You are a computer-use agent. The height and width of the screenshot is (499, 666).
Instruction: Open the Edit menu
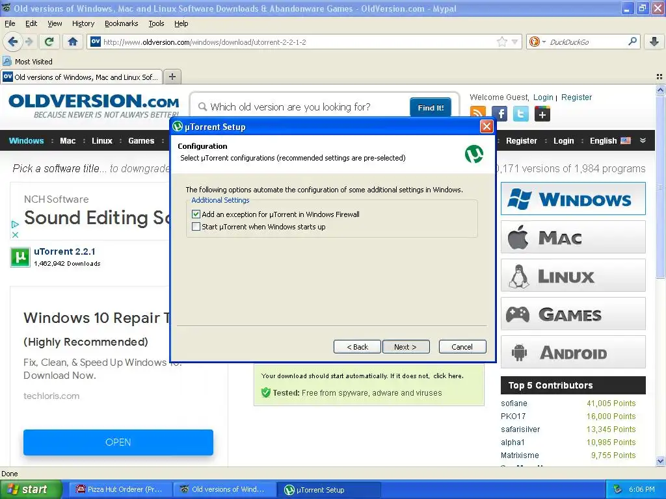(x=31, y=23)
